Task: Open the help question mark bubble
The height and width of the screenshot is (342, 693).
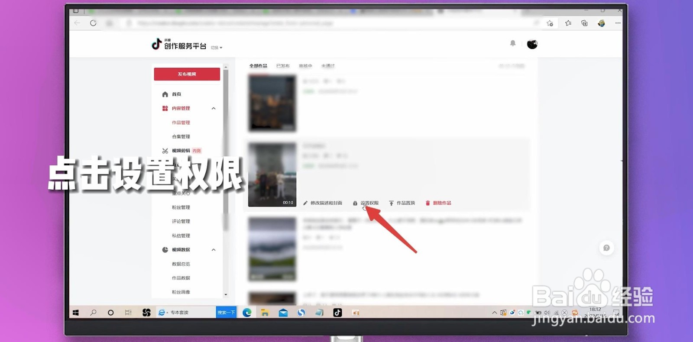Action: [x=606, y=248]
